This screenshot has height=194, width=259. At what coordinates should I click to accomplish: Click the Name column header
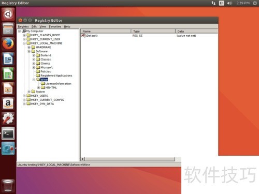(106, 31)
